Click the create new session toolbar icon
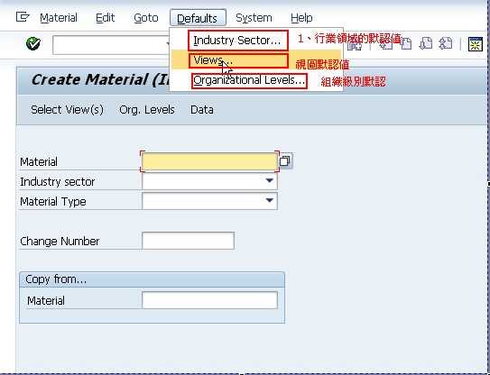490x375 pixels. coord(476,44)
